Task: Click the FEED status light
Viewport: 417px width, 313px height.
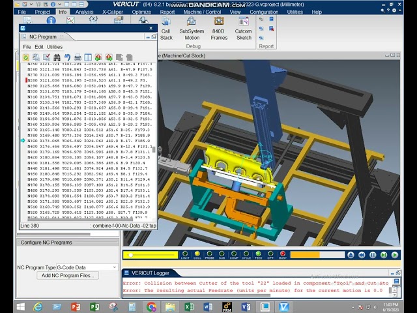Action: point(259,255)
